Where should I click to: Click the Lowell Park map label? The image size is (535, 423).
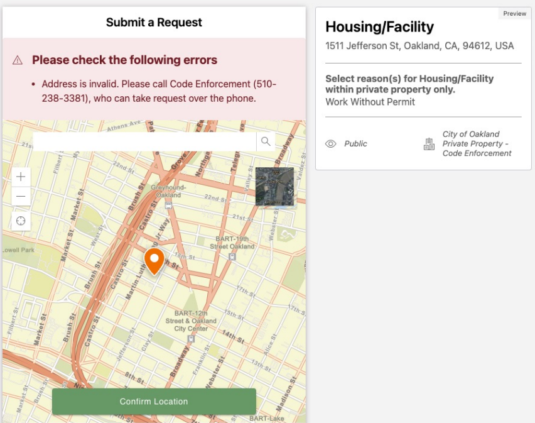click(x=19, y=250)
